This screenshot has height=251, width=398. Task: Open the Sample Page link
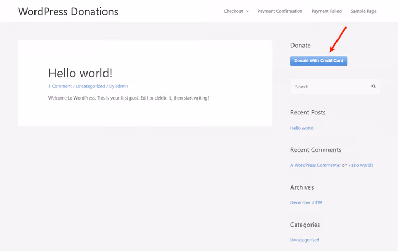[x=364, y=11]
